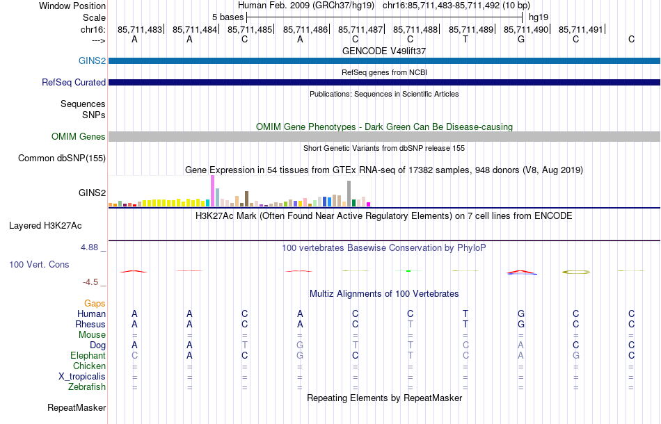Image resolution: width=661 pixels, height=424 pixels.
Task: Open the RefSeq genes from NCBI title
Action: 384,72
